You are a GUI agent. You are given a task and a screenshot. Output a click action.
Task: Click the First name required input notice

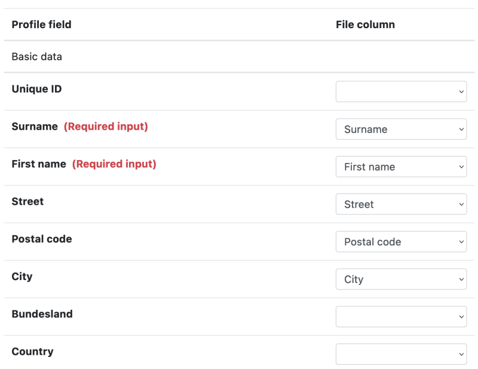point(114,164)
